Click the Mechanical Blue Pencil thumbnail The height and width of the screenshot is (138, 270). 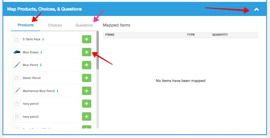(17, 91)
